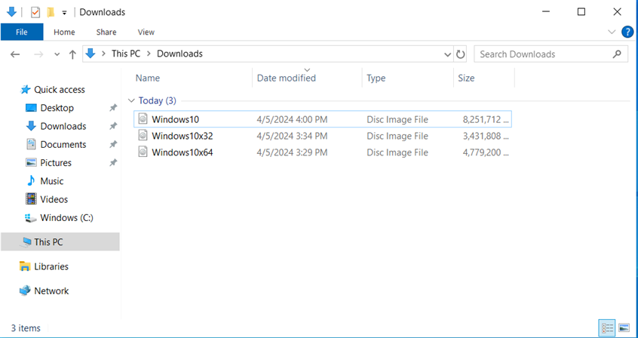Select the Windows10x32 disc image file
Image resolution: width=638 pixels, height=338 pixels.
[x=322, y=136]
